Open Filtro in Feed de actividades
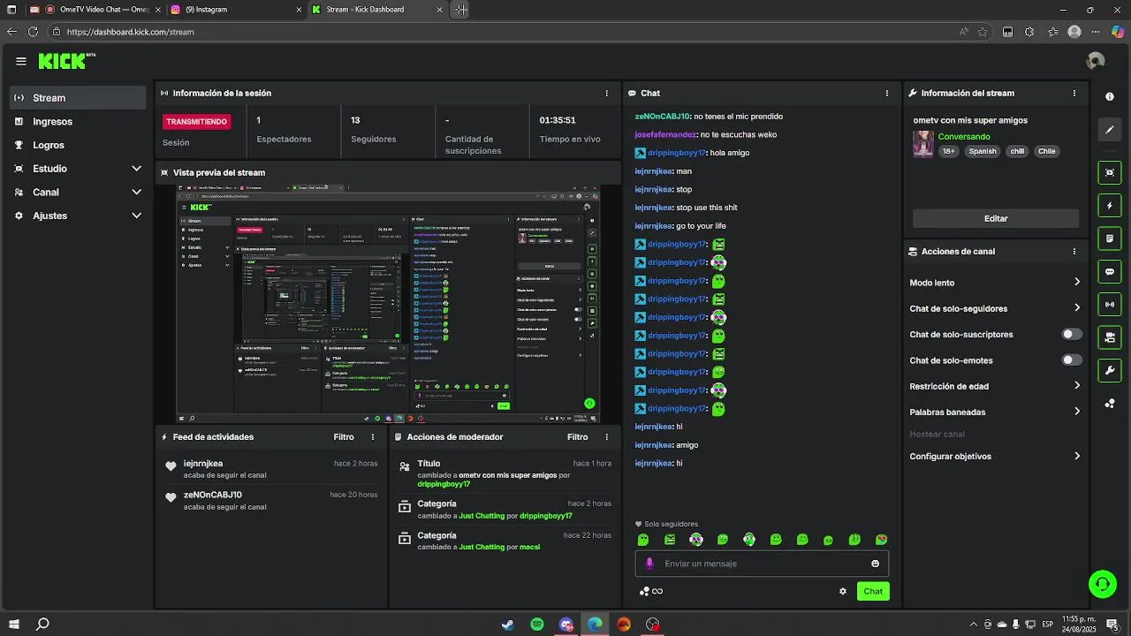1131x636 pixels. [344, 437]
